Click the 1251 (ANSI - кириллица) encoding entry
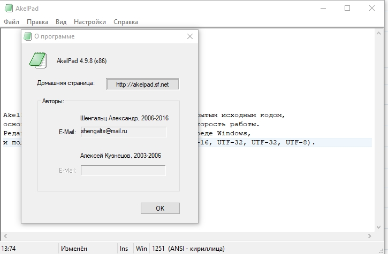 (188, 248)
